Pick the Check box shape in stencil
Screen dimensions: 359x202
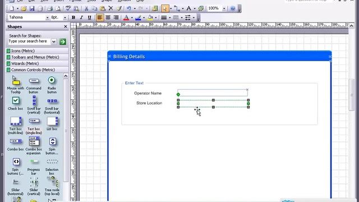(x=15, y=103)
